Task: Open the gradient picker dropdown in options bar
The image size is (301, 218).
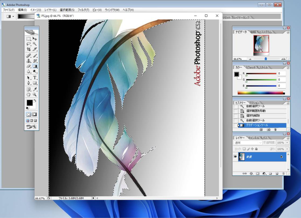Action: click(x=26, y=16)
